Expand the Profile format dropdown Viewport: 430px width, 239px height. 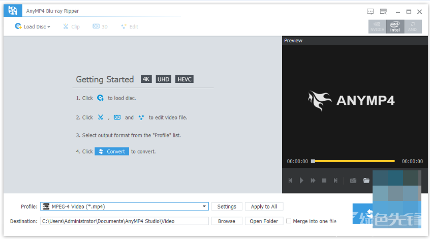pyautogui.click(x=204, y=206)
